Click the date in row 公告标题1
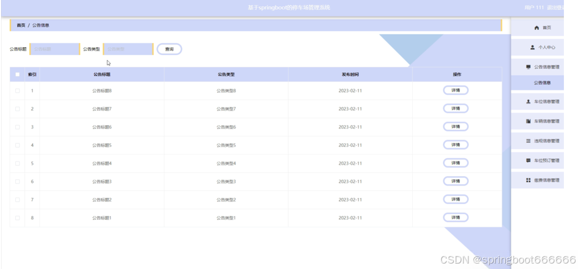This screenshot has height=269, width=578. (350, 218)
